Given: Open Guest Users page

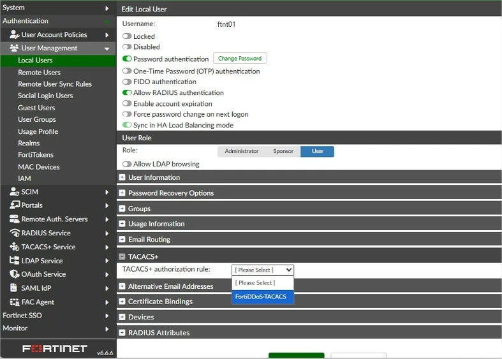Looking at the screenshot, I should coord(36,108).
